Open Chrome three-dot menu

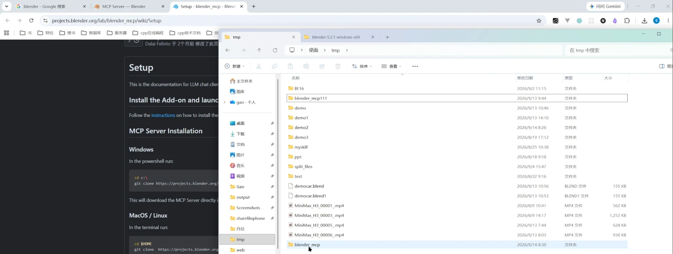pos(668,21)
